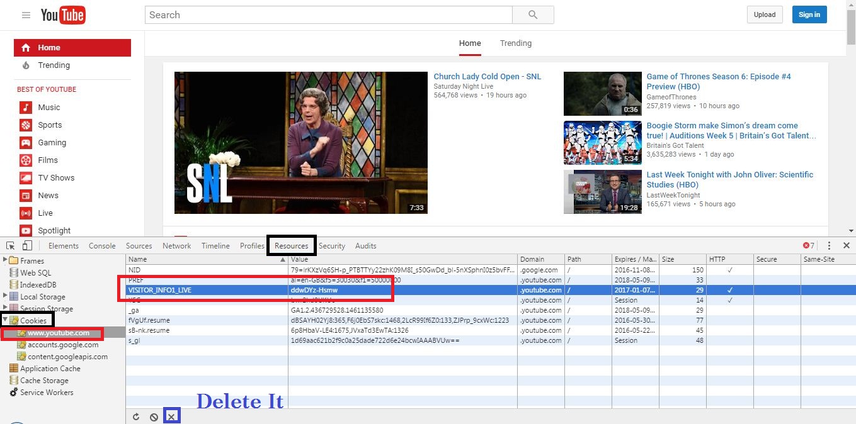Click the Sign in button
856x424 pixels.
pos(809,14)
